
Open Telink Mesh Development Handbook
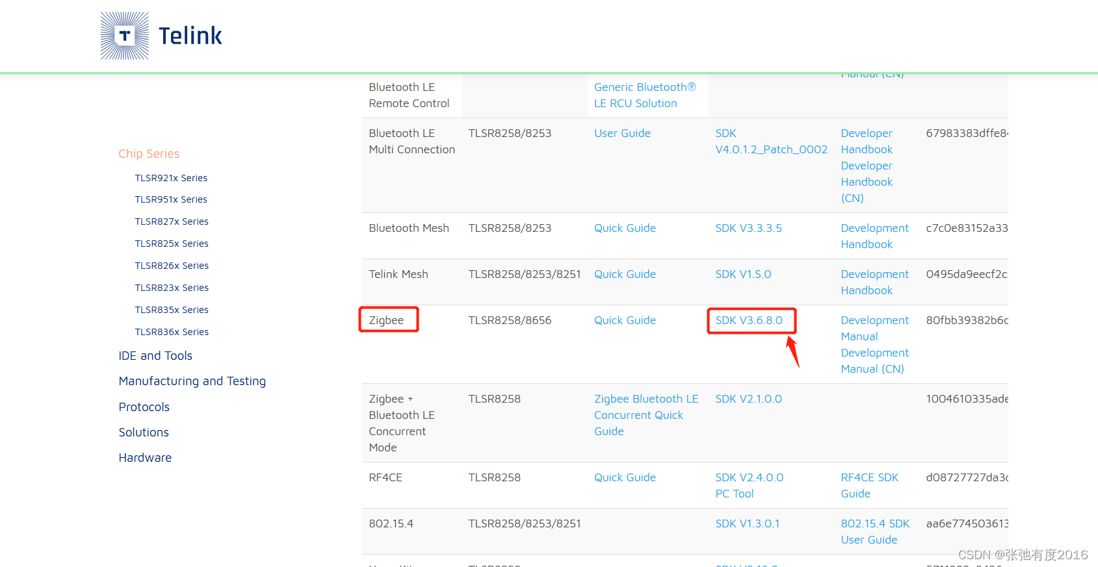point(874,283)
